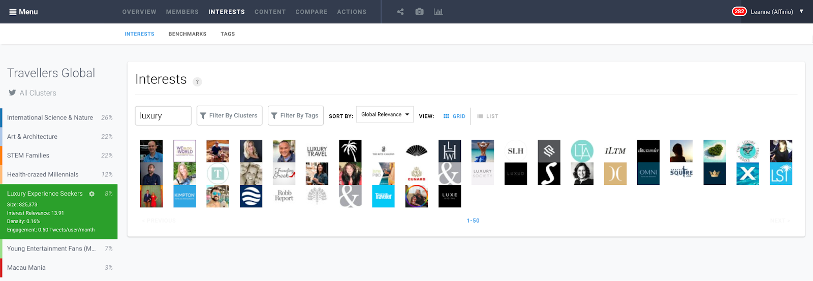Open the Members tab
Image resolution: width=813 pixels, height=281 pixels.
[x=182, y=12]
